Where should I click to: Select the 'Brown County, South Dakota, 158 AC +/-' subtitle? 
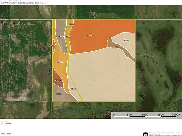(x=24, y=3)
